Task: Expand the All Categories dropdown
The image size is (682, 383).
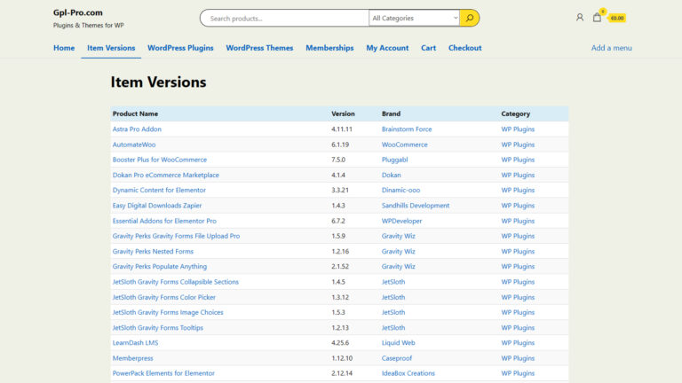Action: tap(415, 18)
